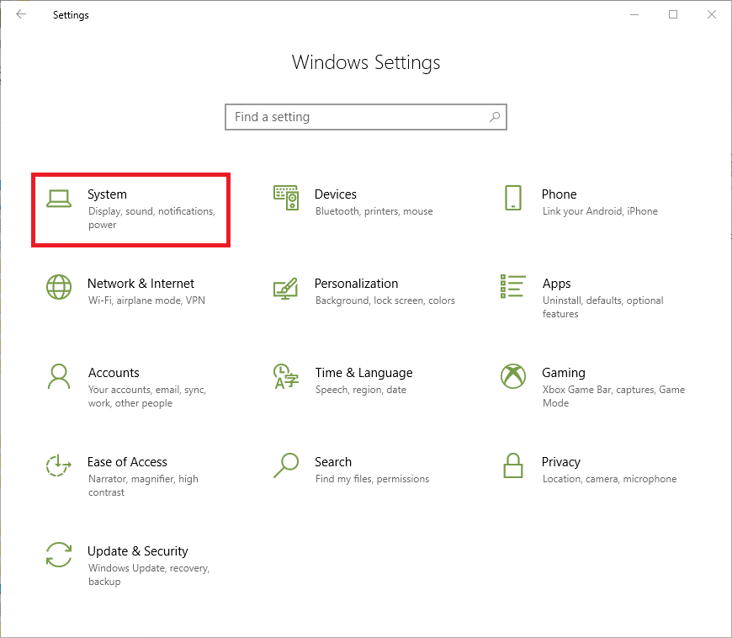732x638 pixels.
Task: Click 'Uninstall, defaults, optional features' description
Action: click(x=602, y=307)
